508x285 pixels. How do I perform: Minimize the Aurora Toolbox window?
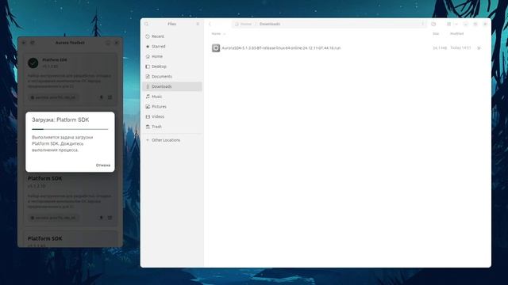[x=108, y=43]
